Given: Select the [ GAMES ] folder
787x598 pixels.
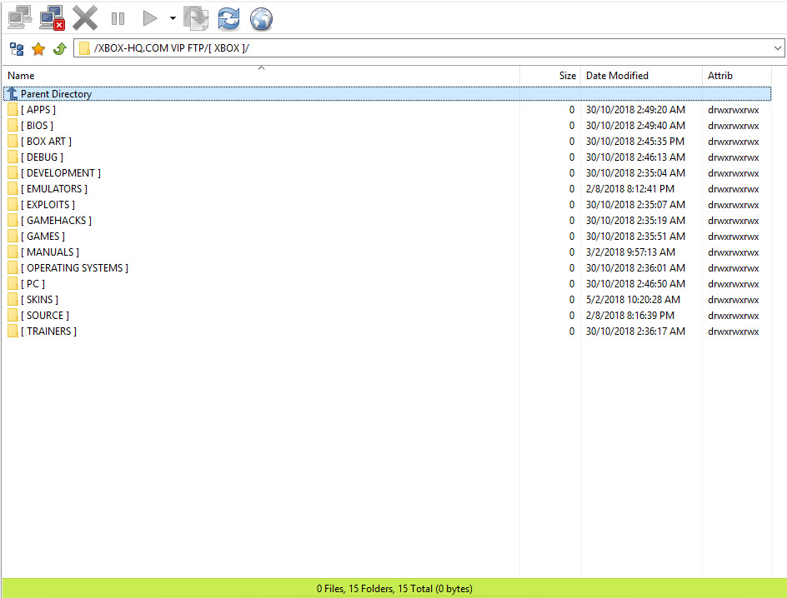Looking at the screenshot, I should [45, 237].
